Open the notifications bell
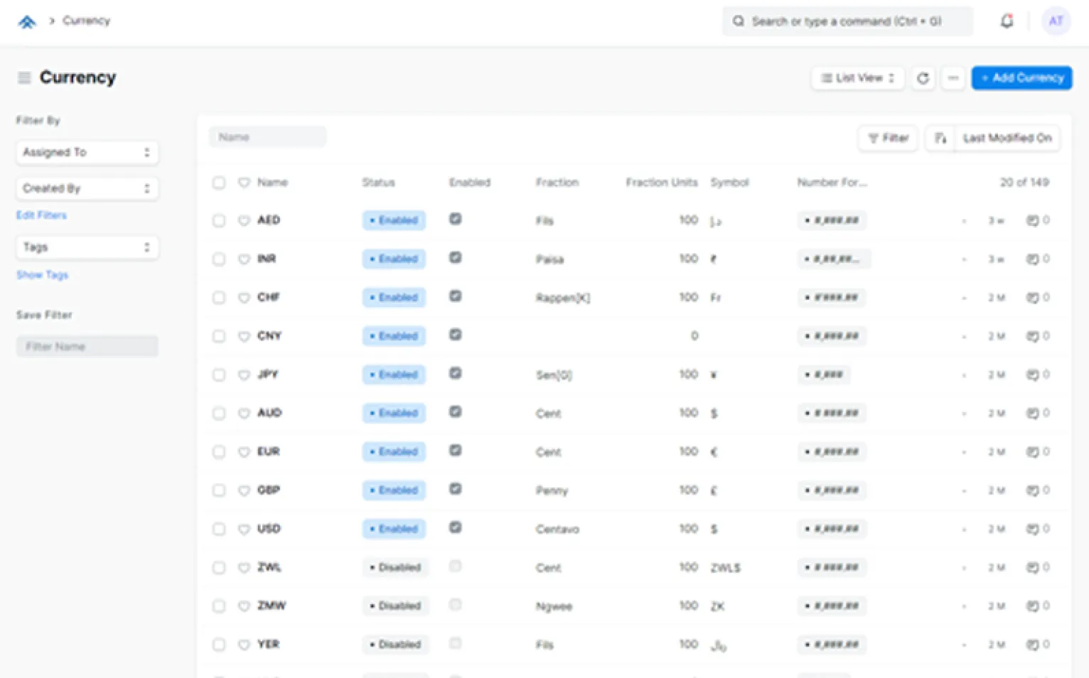1089x678 pixels. pos(1007,21)
